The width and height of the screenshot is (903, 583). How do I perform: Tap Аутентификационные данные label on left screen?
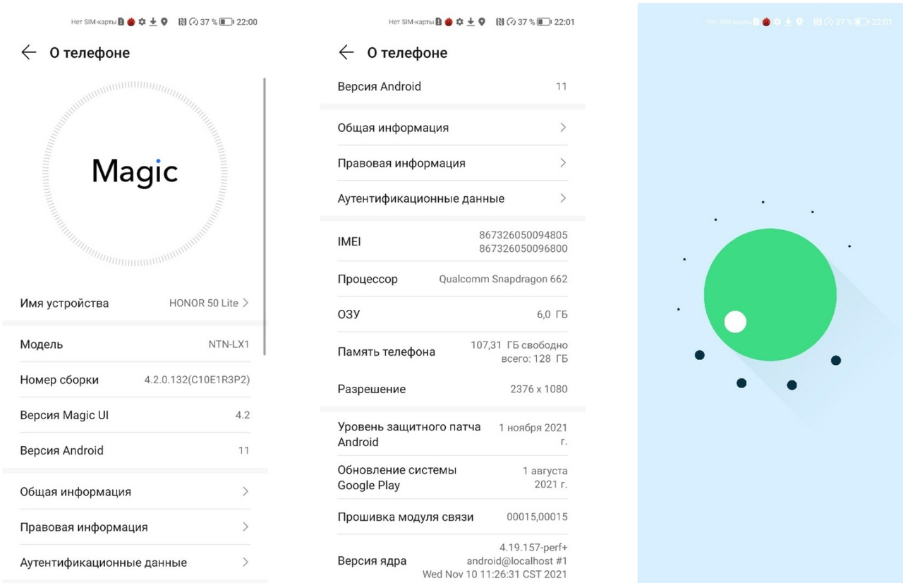(x=104, y=563)
